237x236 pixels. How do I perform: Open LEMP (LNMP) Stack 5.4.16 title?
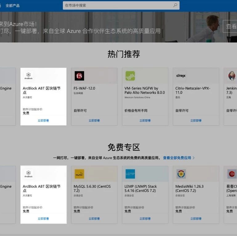141,189
